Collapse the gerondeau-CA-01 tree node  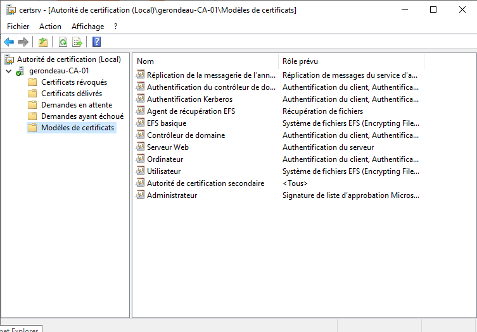coord(8,71)
